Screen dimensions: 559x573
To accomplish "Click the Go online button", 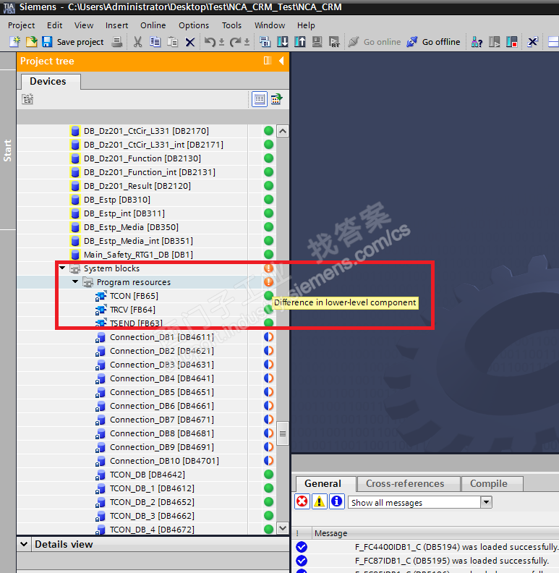I will tap(374, 42).
